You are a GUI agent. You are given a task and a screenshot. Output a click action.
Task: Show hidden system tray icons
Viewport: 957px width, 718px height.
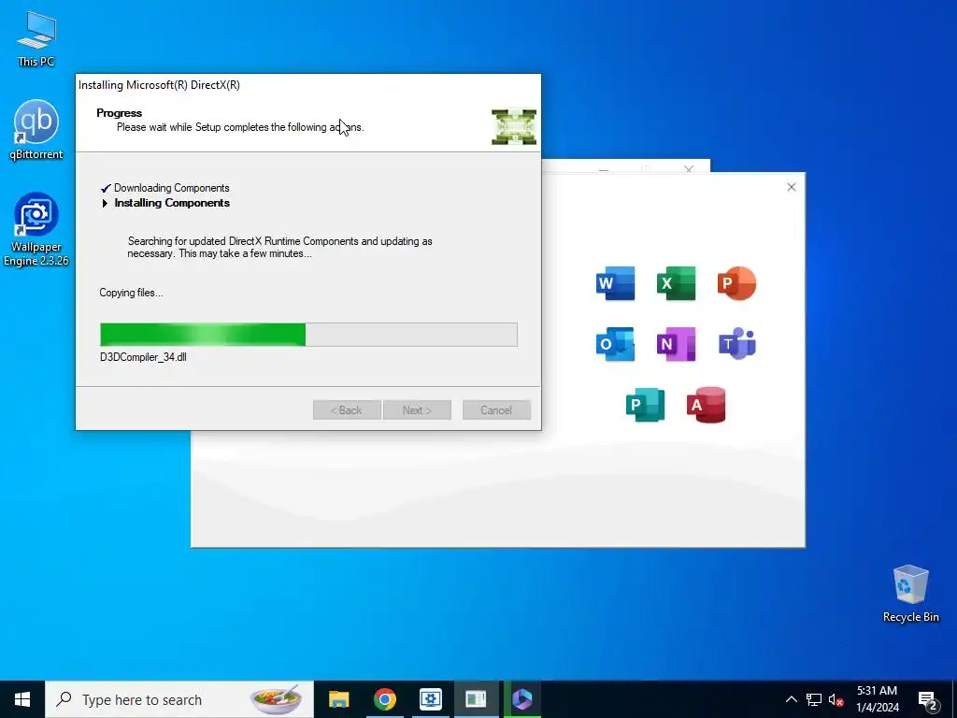coord(791,699)
